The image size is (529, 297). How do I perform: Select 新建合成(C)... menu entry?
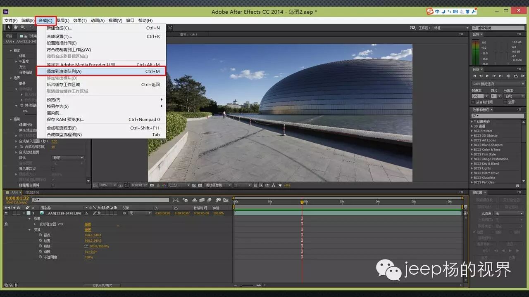click(59, 28)
